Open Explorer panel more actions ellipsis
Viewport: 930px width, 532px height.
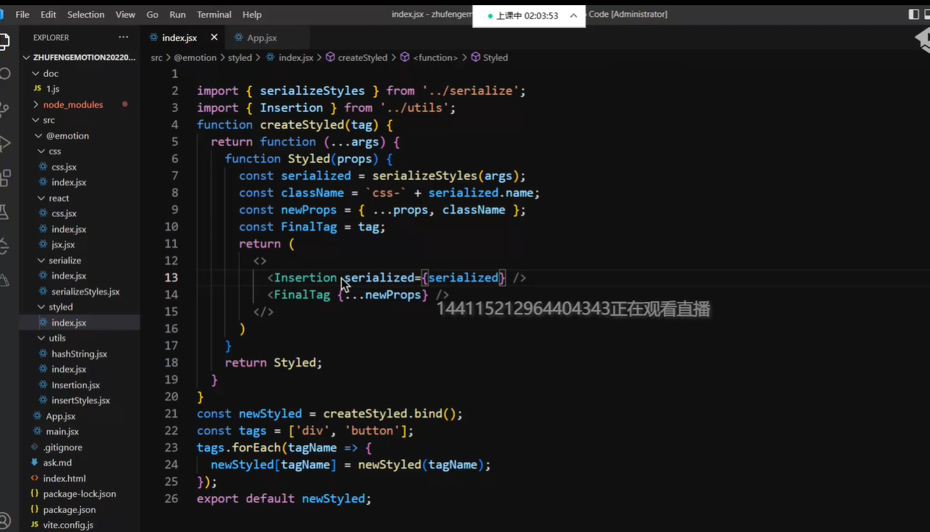(123, 37)
